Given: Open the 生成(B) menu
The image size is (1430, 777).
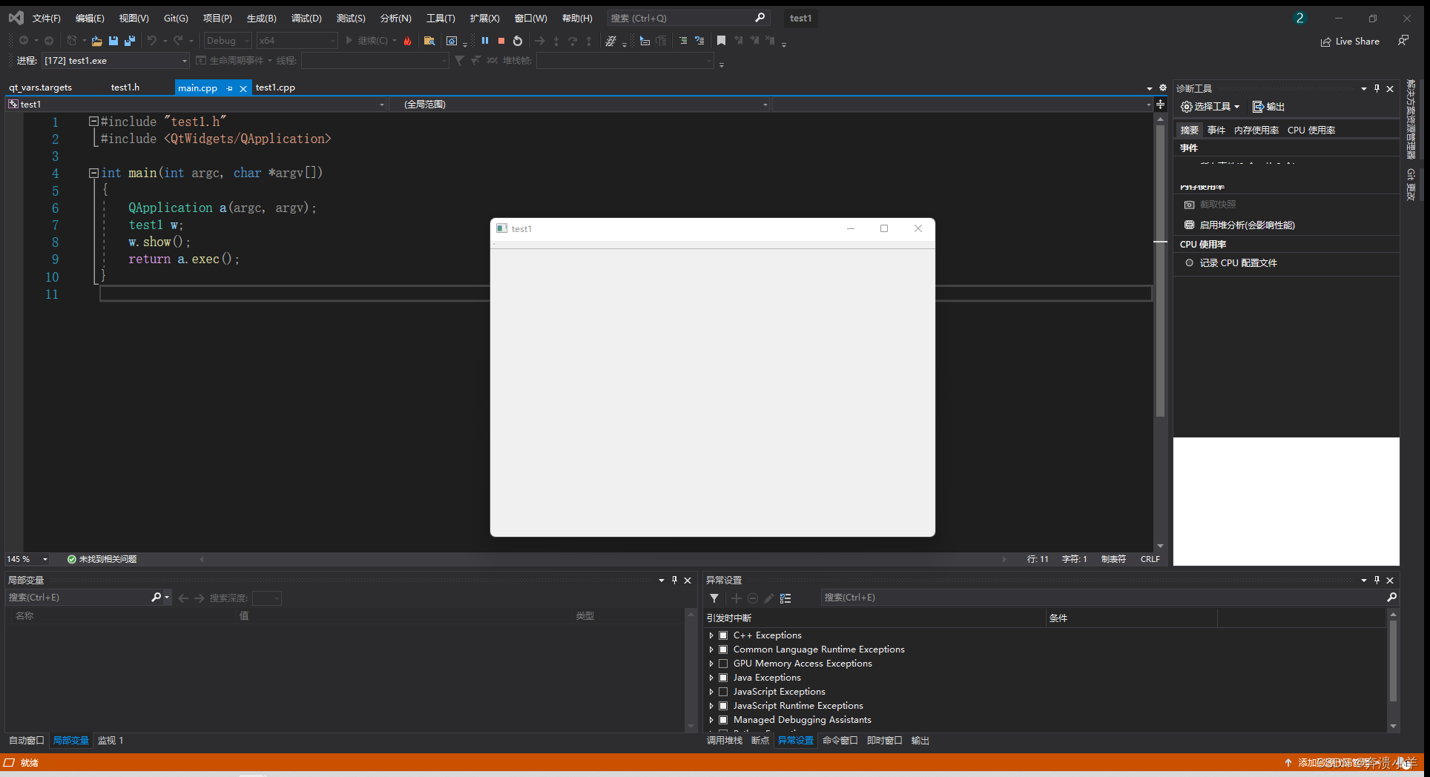Looking at the screenshot, I should click(x=261, y=19).
